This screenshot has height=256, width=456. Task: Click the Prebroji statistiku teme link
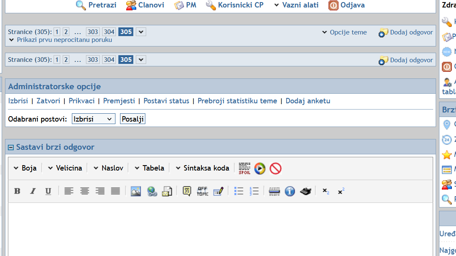(x=237, y=101)
